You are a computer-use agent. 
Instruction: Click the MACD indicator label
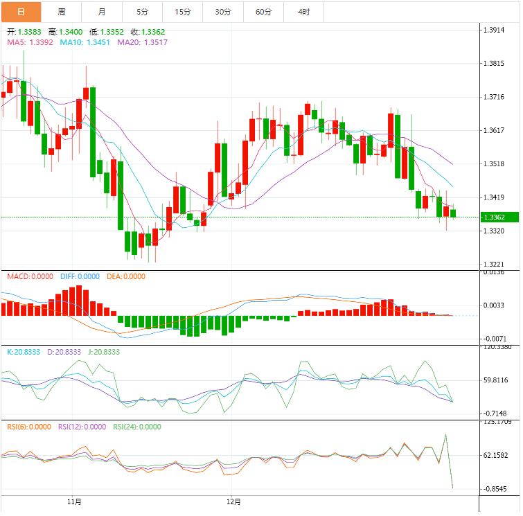(x=30, y=276)
